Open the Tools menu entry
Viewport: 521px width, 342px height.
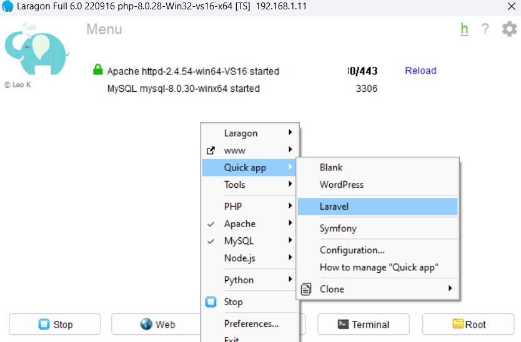(250, 185)
